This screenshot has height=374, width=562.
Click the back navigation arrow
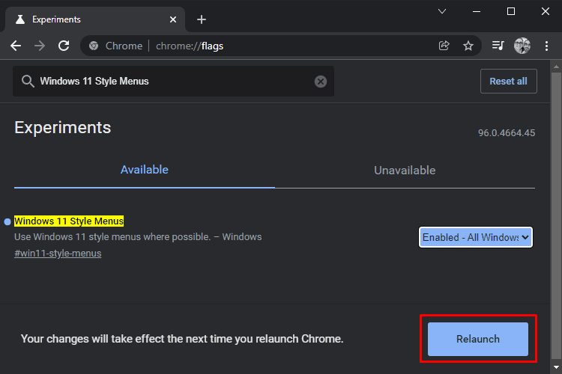(16, 46)
